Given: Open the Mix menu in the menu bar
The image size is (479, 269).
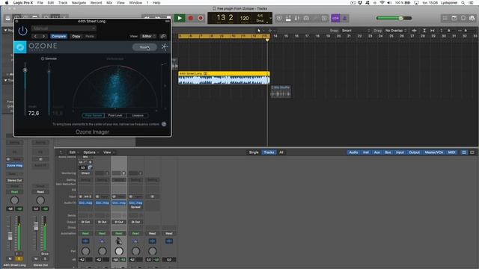Looking at the screenshot, I should [x=109, y=3].
